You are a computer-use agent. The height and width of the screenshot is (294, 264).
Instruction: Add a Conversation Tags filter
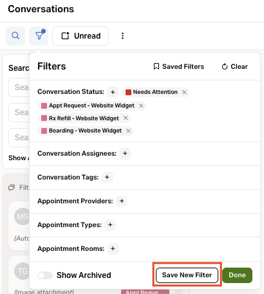pyautogui.click(x=107, y=178)
